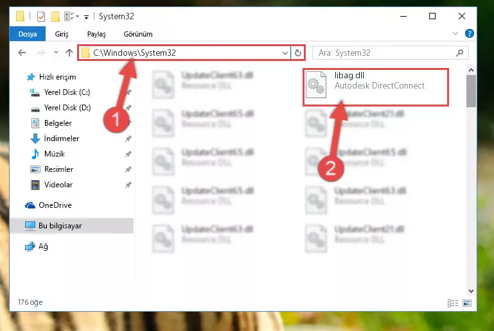Viewport: 494px width, 331px height.
Task: Open Belgeler folder in sidebar
Action: click(58, 123)
